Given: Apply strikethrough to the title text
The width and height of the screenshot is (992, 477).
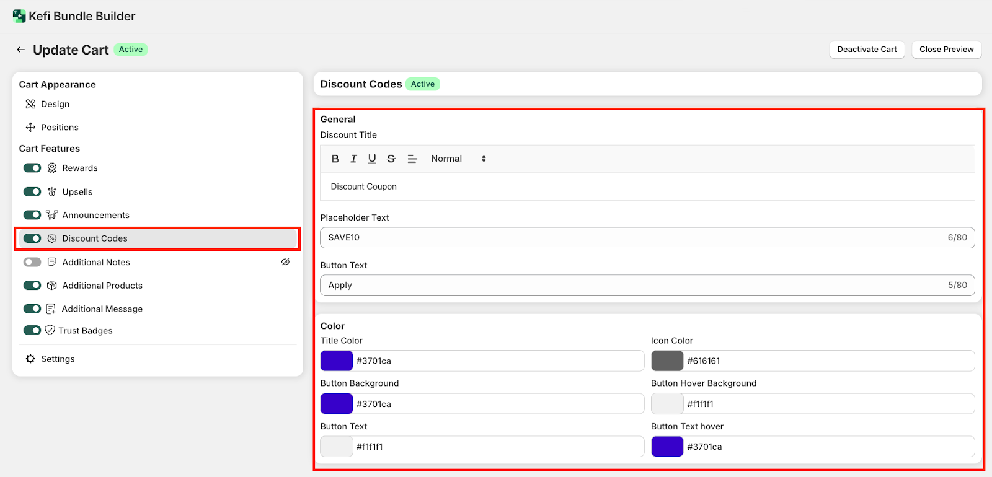Looking at the screenshot, I should coord(391,159).
